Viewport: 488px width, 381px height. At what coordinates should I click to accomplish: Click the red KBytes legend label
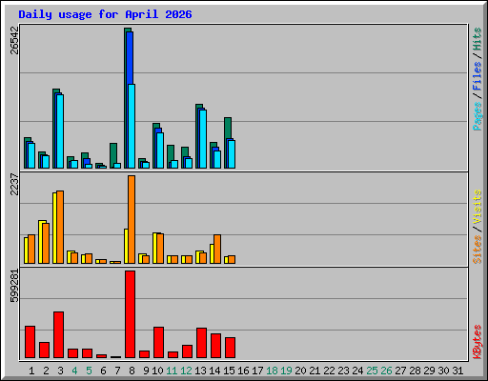478,342
